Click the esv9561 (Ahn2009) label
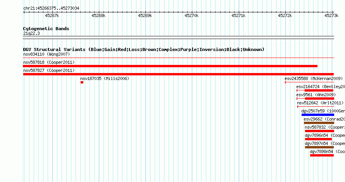 (x=316, y=95)
